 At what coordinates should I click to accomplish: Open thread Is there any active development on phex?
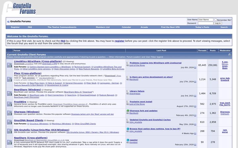pos(151,77)
